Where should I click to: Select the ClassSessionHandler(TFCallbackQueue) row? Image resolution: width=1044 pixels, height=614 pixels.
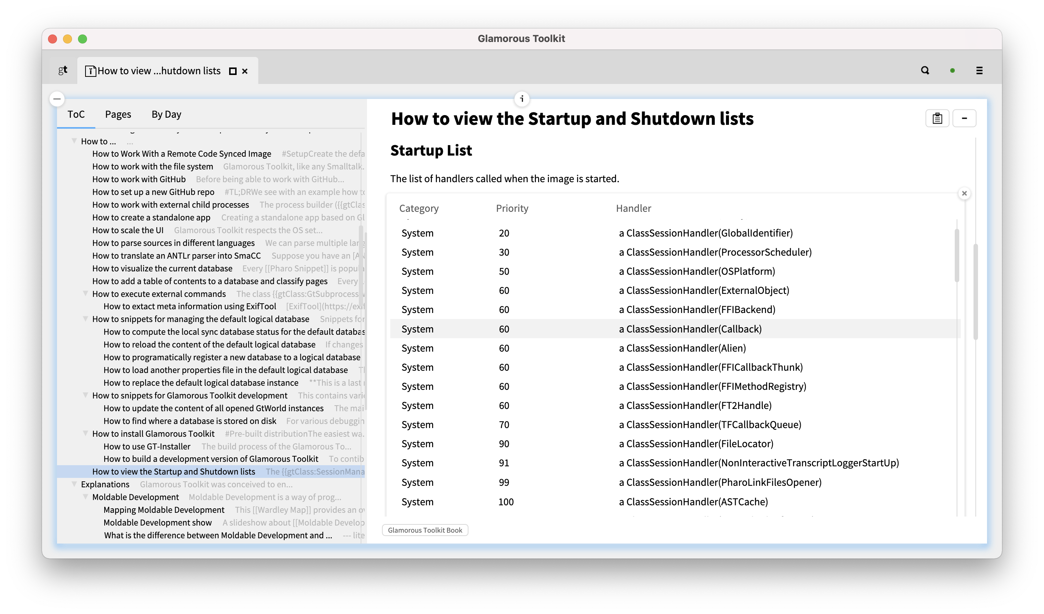tap(675, 424)
